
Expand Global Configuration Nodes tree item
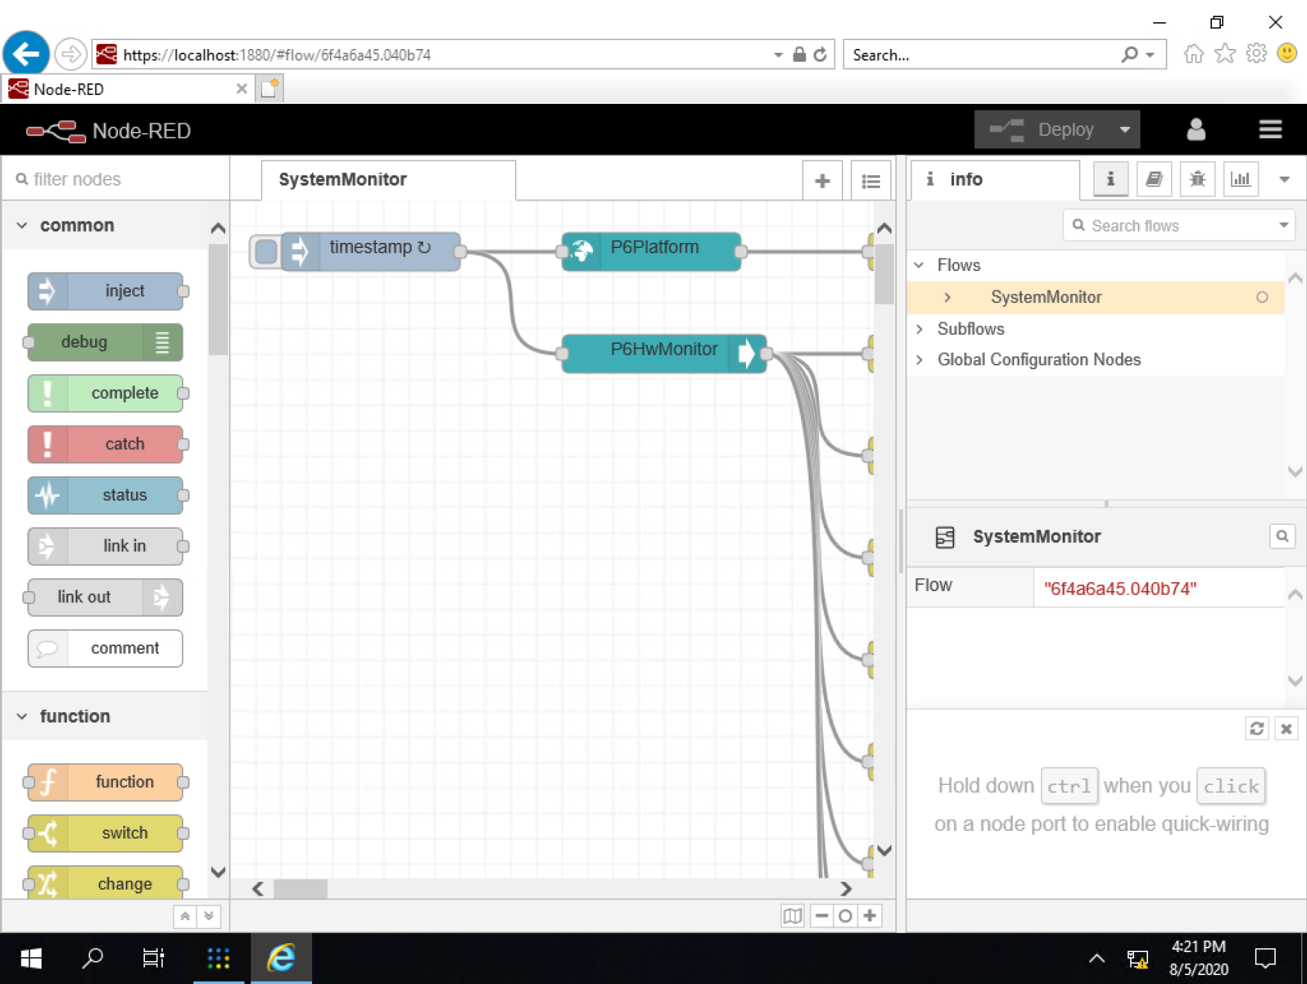click(x=920, y=360)
